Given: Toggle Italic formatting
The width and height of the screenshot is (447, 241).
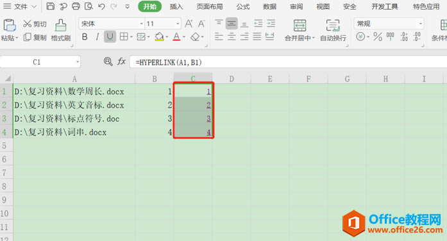Looking at the screenshot, I should point(97,37).
